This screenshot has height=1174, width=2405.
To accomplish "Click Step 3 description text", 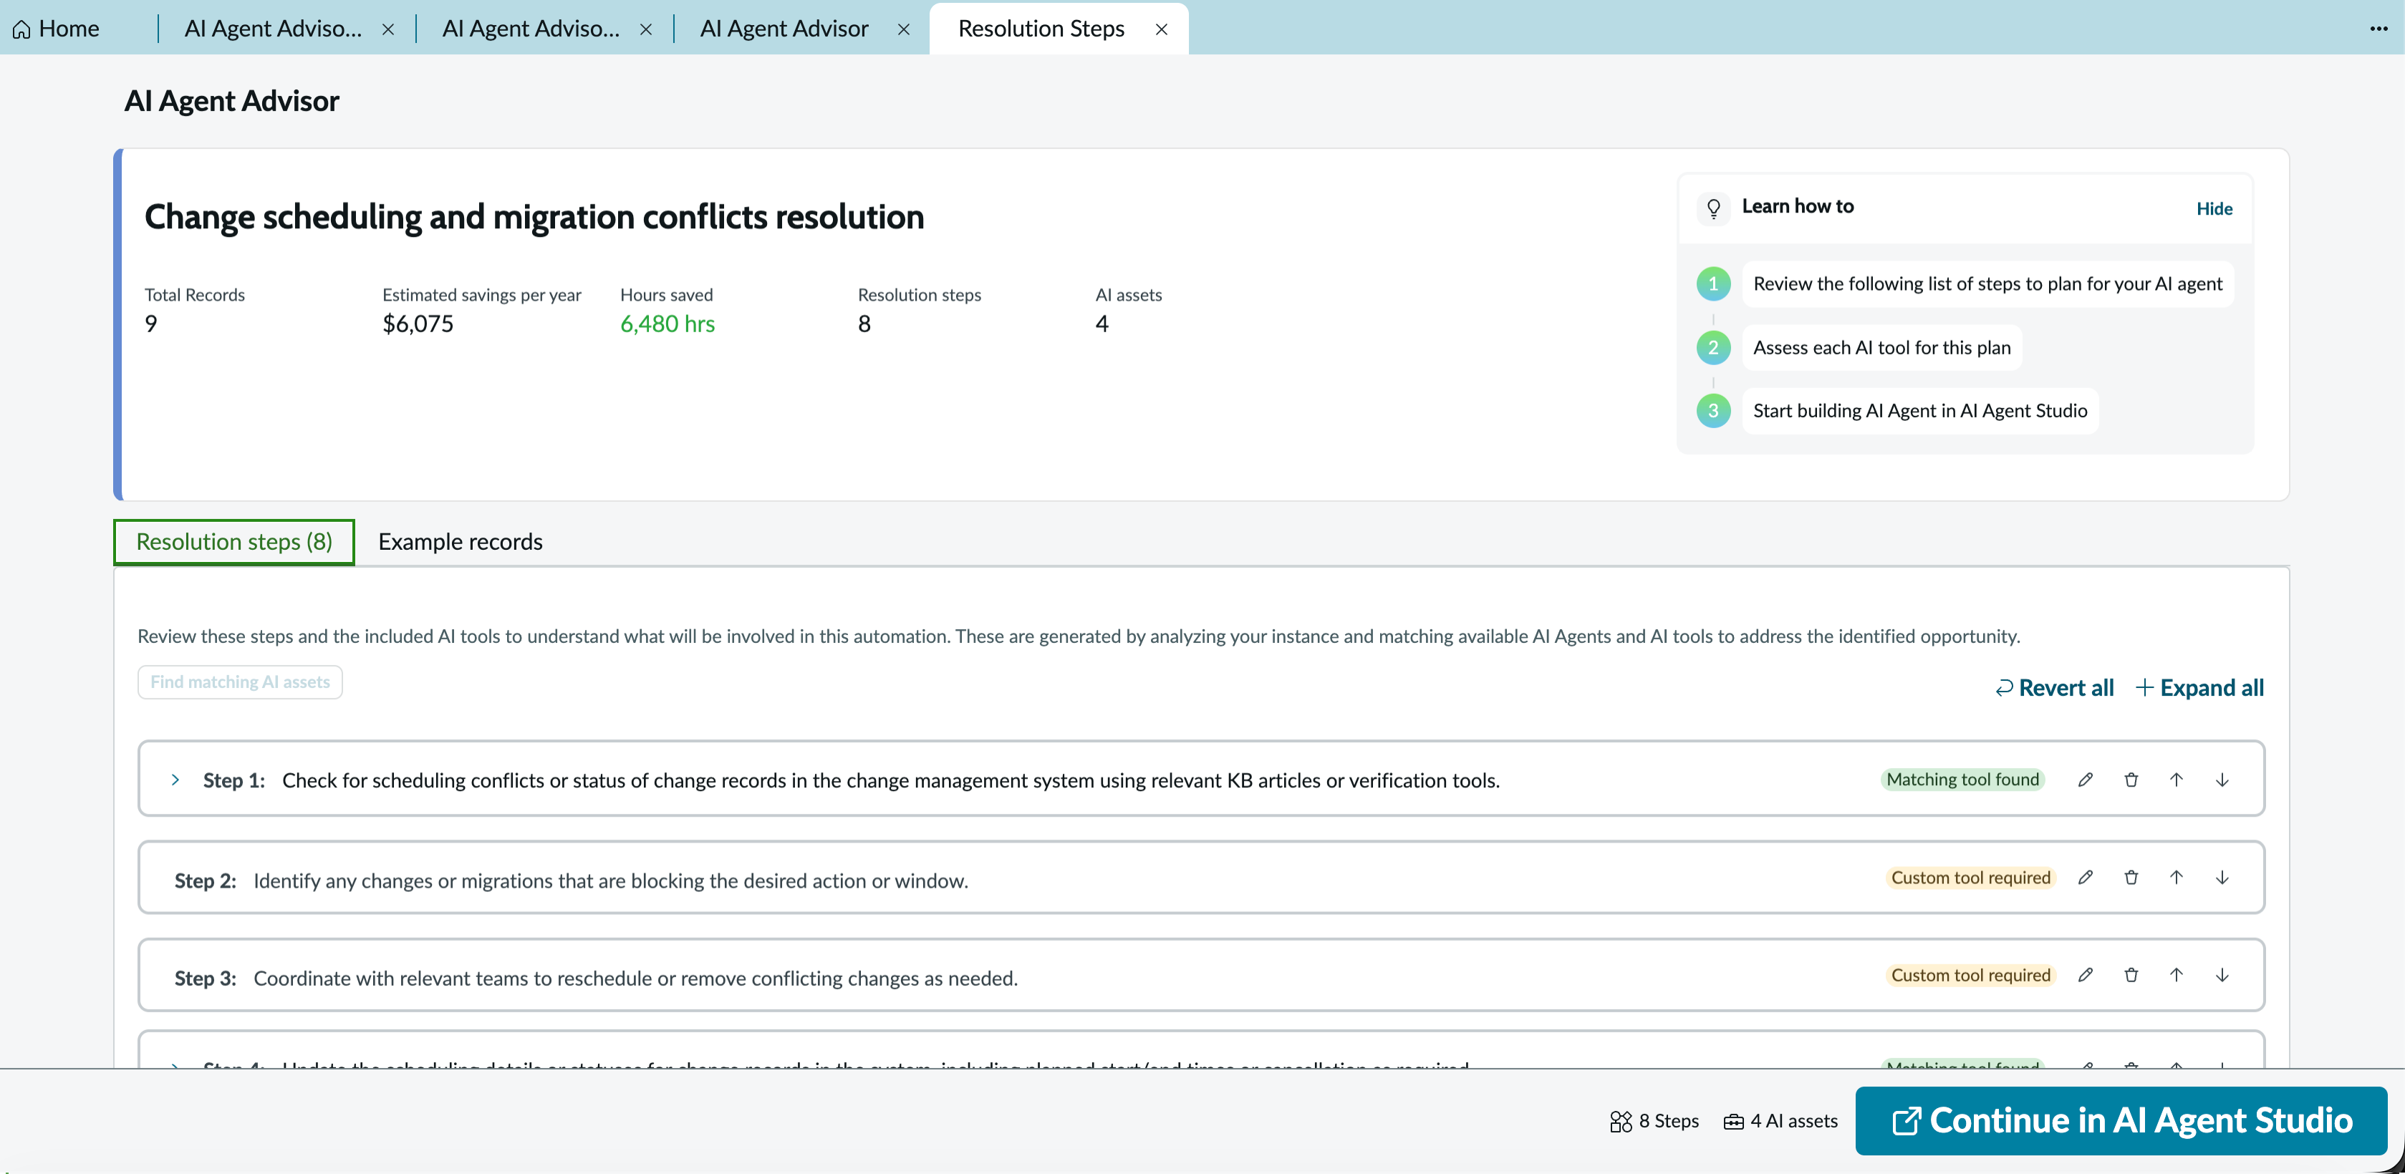I will pos(636,978).
